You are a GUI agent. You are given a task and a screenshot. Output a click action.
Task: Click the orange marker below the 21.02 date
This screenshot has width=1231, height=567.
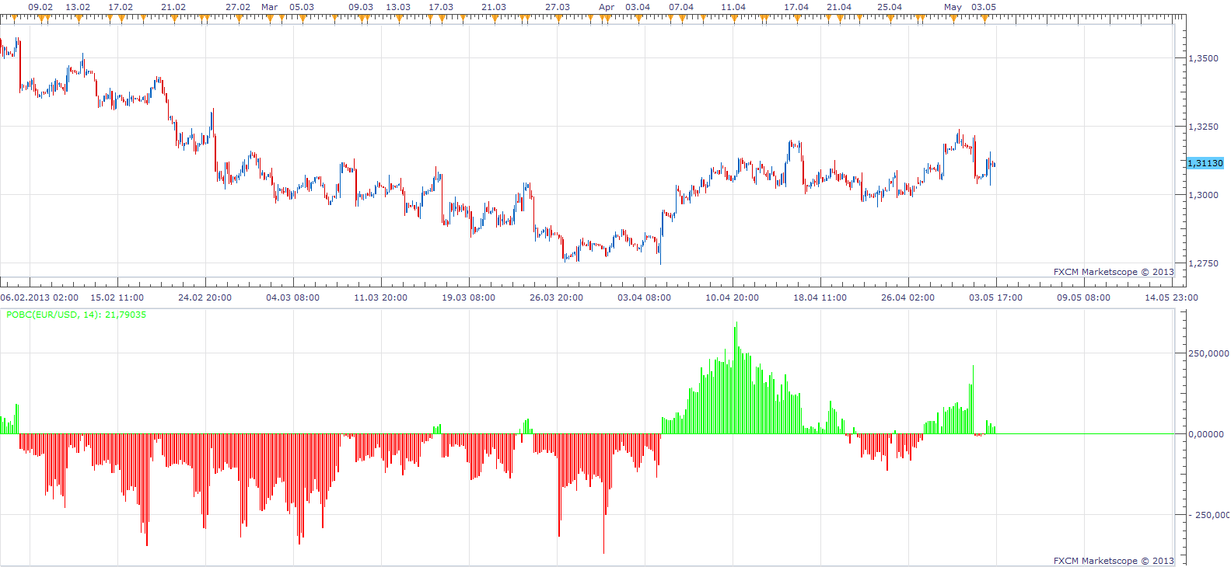[174, 19]
